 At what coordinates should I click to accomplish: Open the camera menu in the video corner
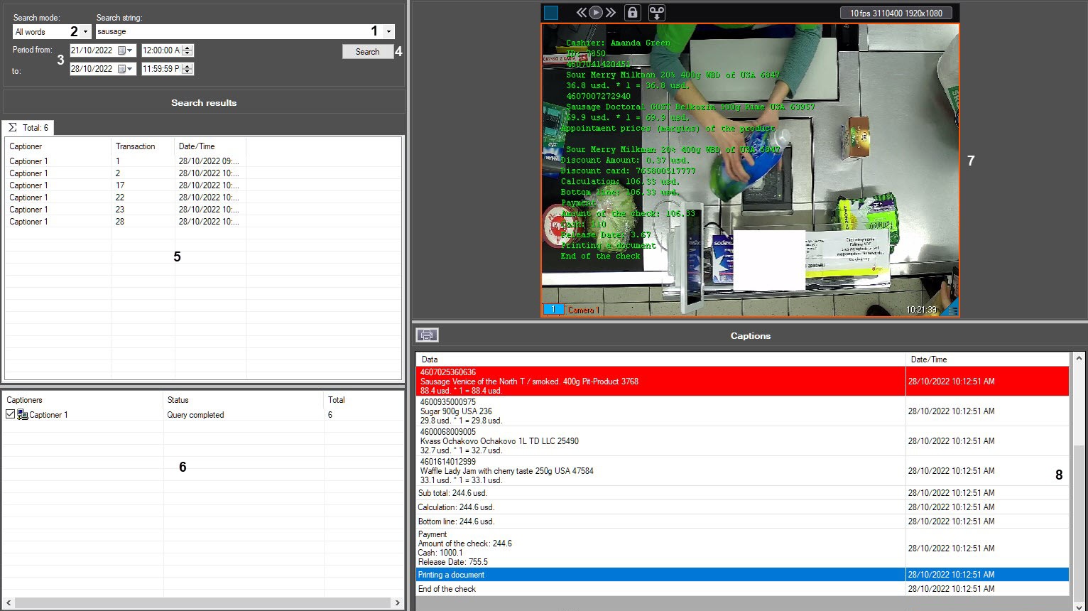pyautogui.click(x=952, y=310)
